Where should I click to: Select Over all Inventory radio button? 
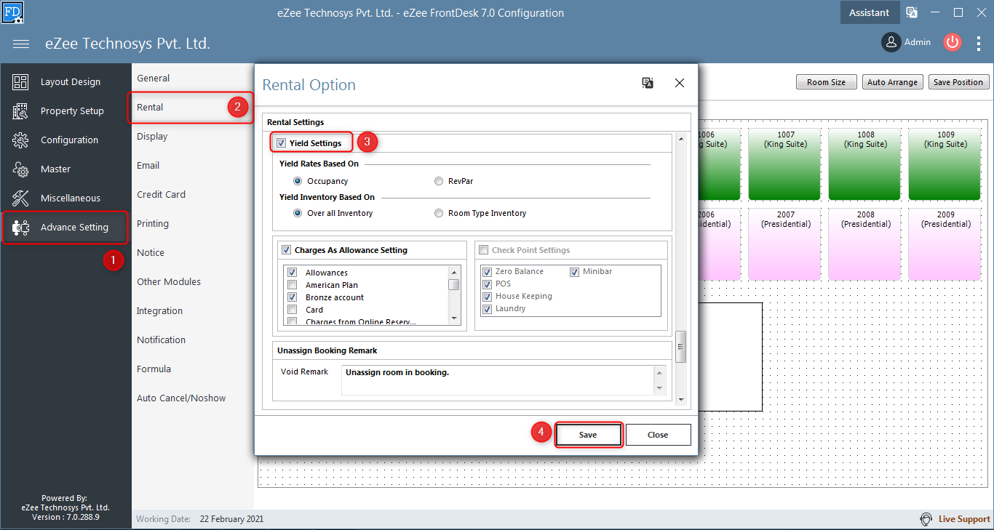coord(298,213)
